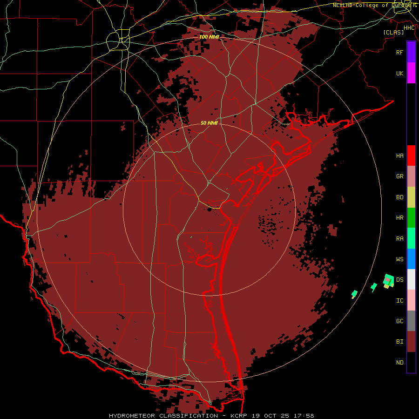Click the RA legend label

399,239
